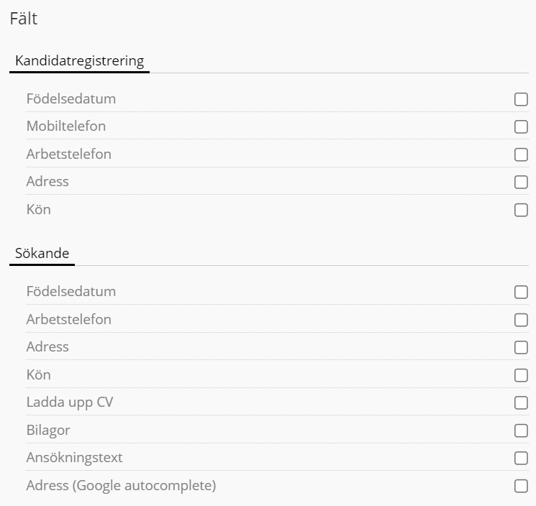Enable Arbetstelefon under Sökande
The width and height of the screenshot is (536, 506).
[521, 320]
